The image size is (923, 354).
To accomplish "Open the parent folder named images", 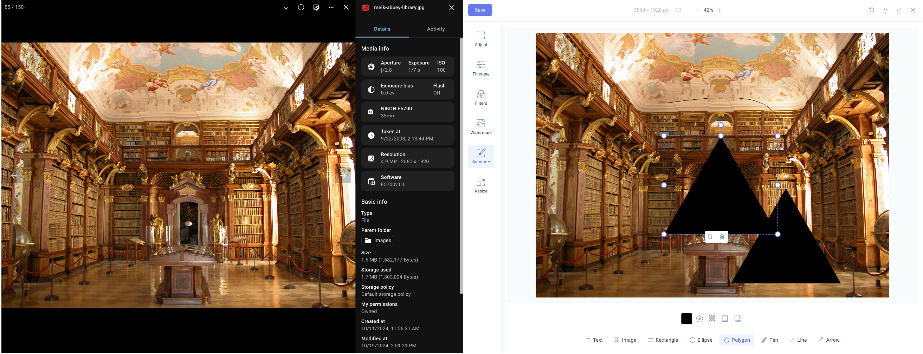I will coord(377,240).
